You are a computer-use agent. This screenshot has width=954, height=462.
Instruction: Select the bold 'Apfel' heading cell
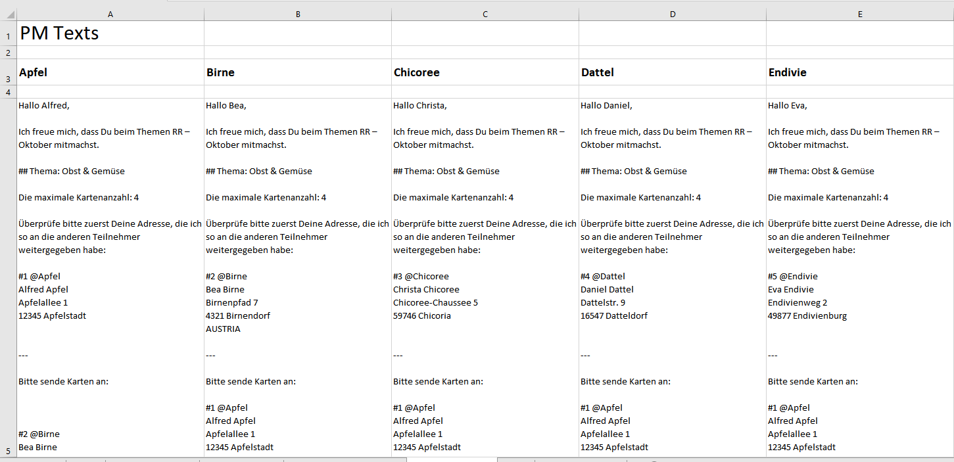[110, 72]
